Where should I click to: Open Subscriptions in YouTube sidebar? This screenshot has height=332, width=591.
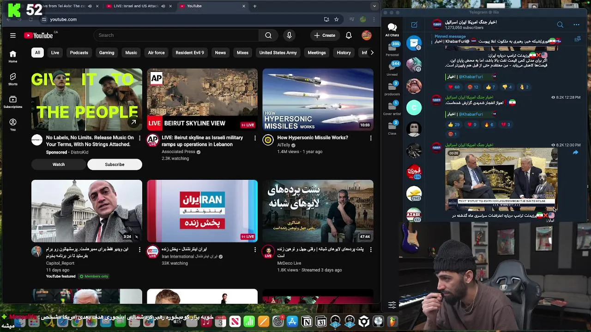pos(13,102)
